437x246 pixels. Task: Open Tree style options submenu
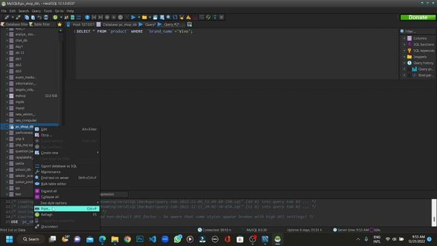(x=67, y=203)
